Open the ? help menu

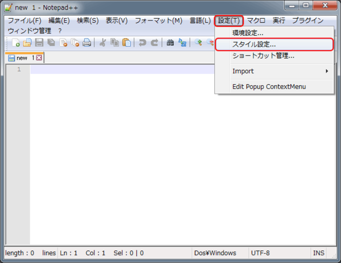point(60,31)
